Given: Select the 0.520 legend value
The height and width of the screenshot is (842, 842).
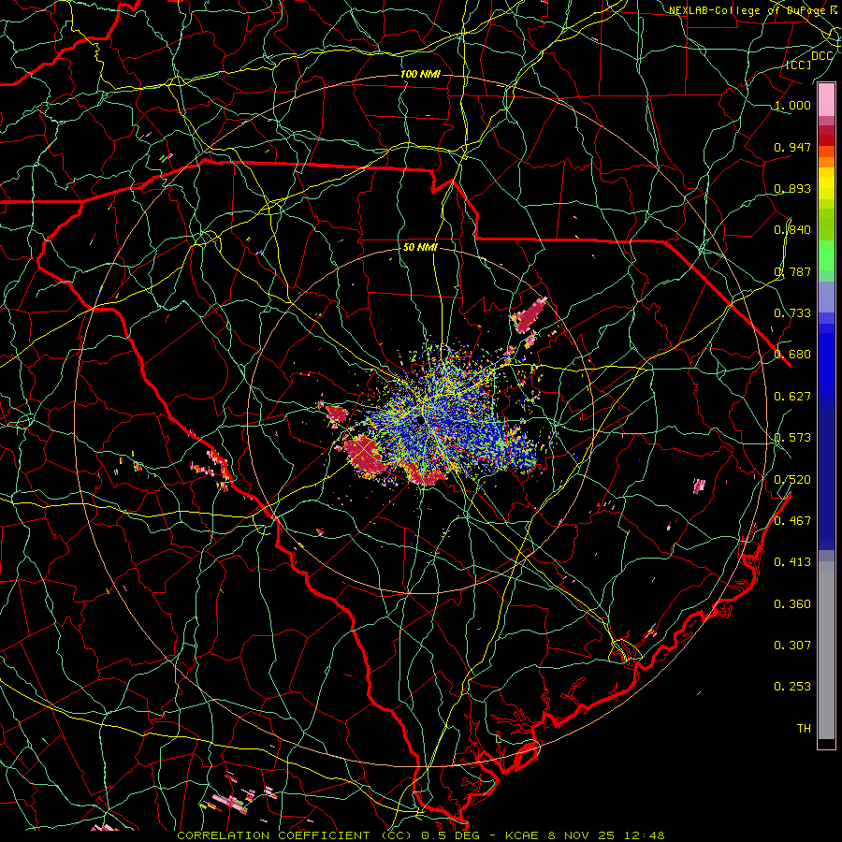Looking at the screenshot, I should pos(792,480).
